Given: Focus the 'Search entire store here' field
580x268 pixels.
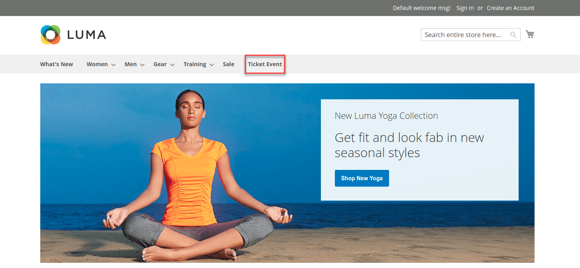Looking at the screenshot, I should tap(464, 35).
